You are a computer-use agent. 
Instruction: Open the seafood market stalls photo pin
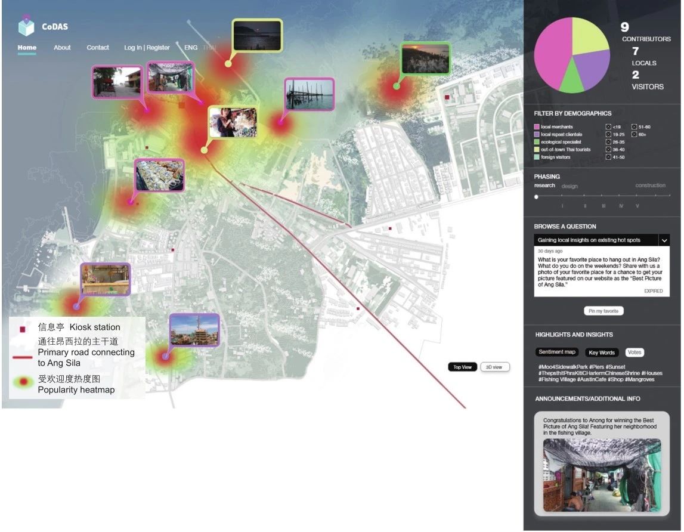click(x=160, y=175)
